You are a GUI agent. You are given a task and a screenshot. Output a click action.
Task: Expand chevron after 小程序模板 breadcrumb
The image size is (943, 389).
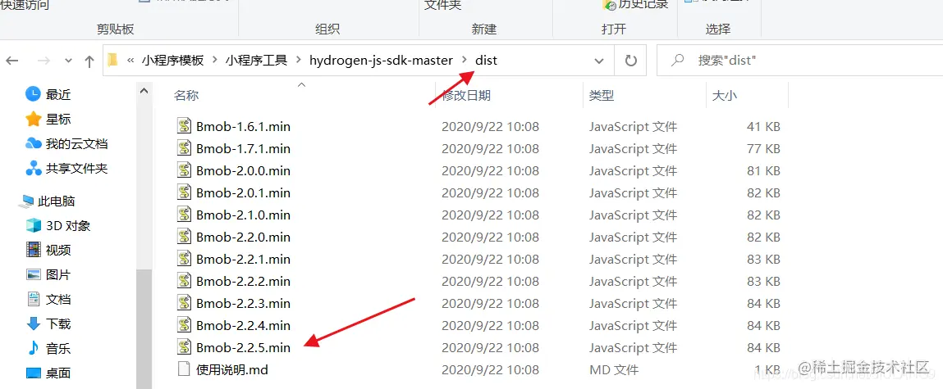coord(215,61)
